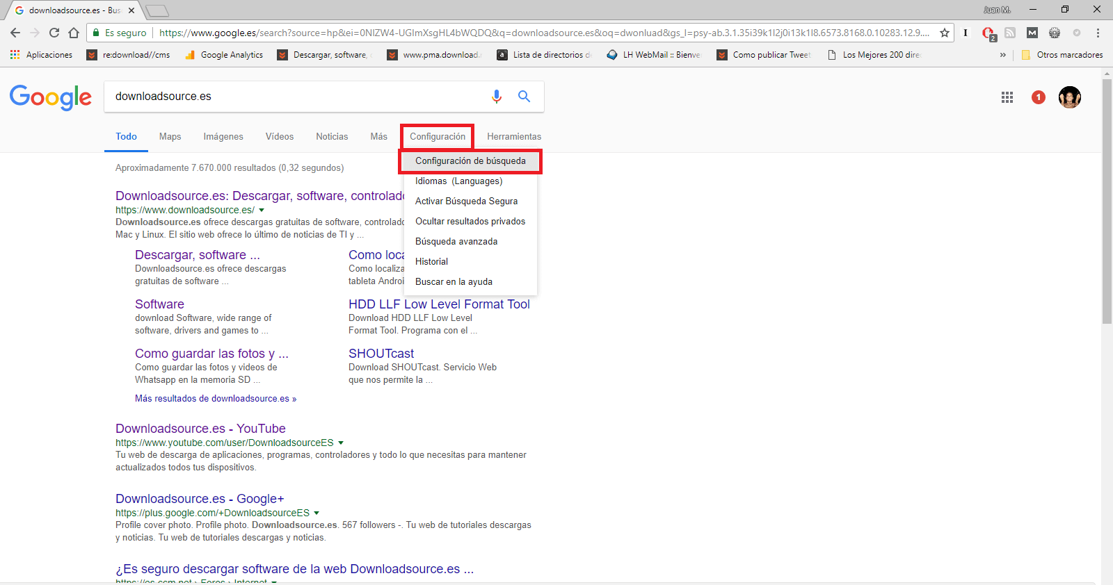Viewport: 1113px width, 585px height.
Task: Click the browser forward arrow
Action: pos(35,33)
